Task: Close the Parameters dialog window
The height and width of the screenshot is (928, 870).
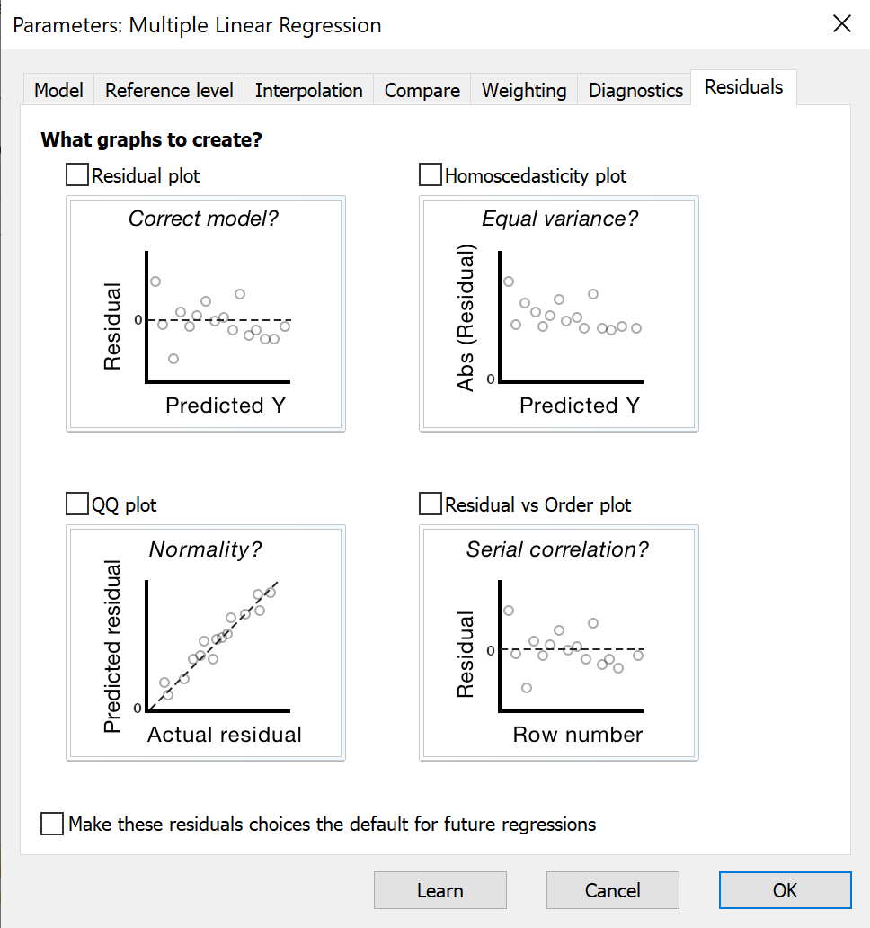Action: (x=841, y=24)
